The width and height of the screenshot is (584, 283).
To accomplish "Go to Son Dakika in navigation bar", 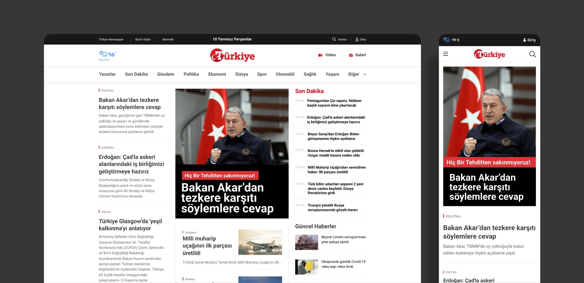I will pyautogui.click(x=136, y=74).
